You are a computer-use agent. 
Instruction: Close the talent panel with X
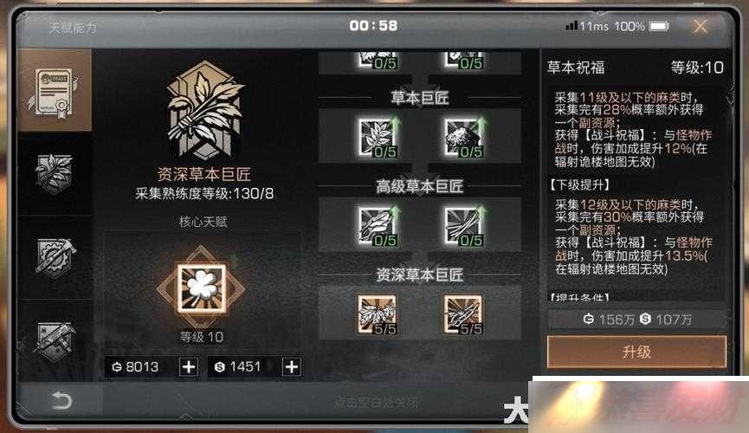(x=701, y=26)
